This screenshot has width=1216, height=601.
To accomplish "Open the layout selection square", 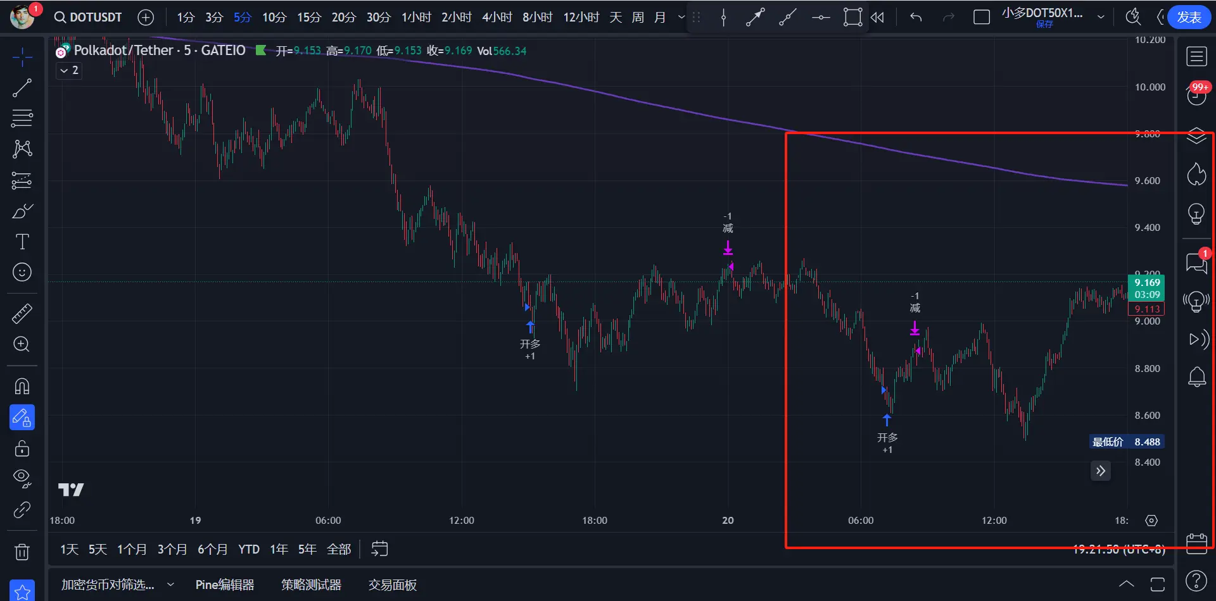I will (982, 17).
